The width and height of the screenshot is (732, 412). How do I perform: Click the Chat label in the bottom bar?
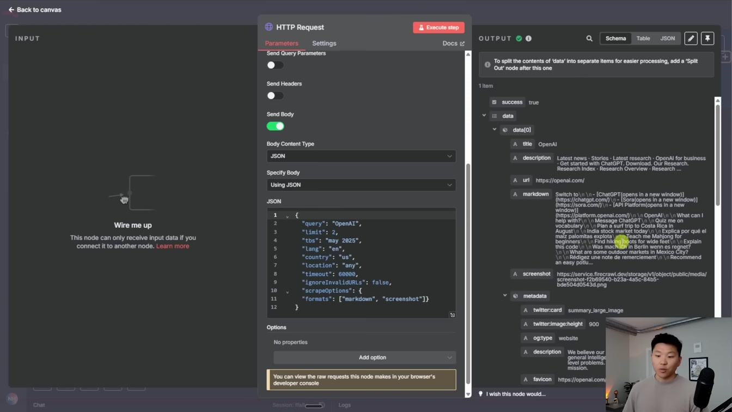(x=39, y=405)
